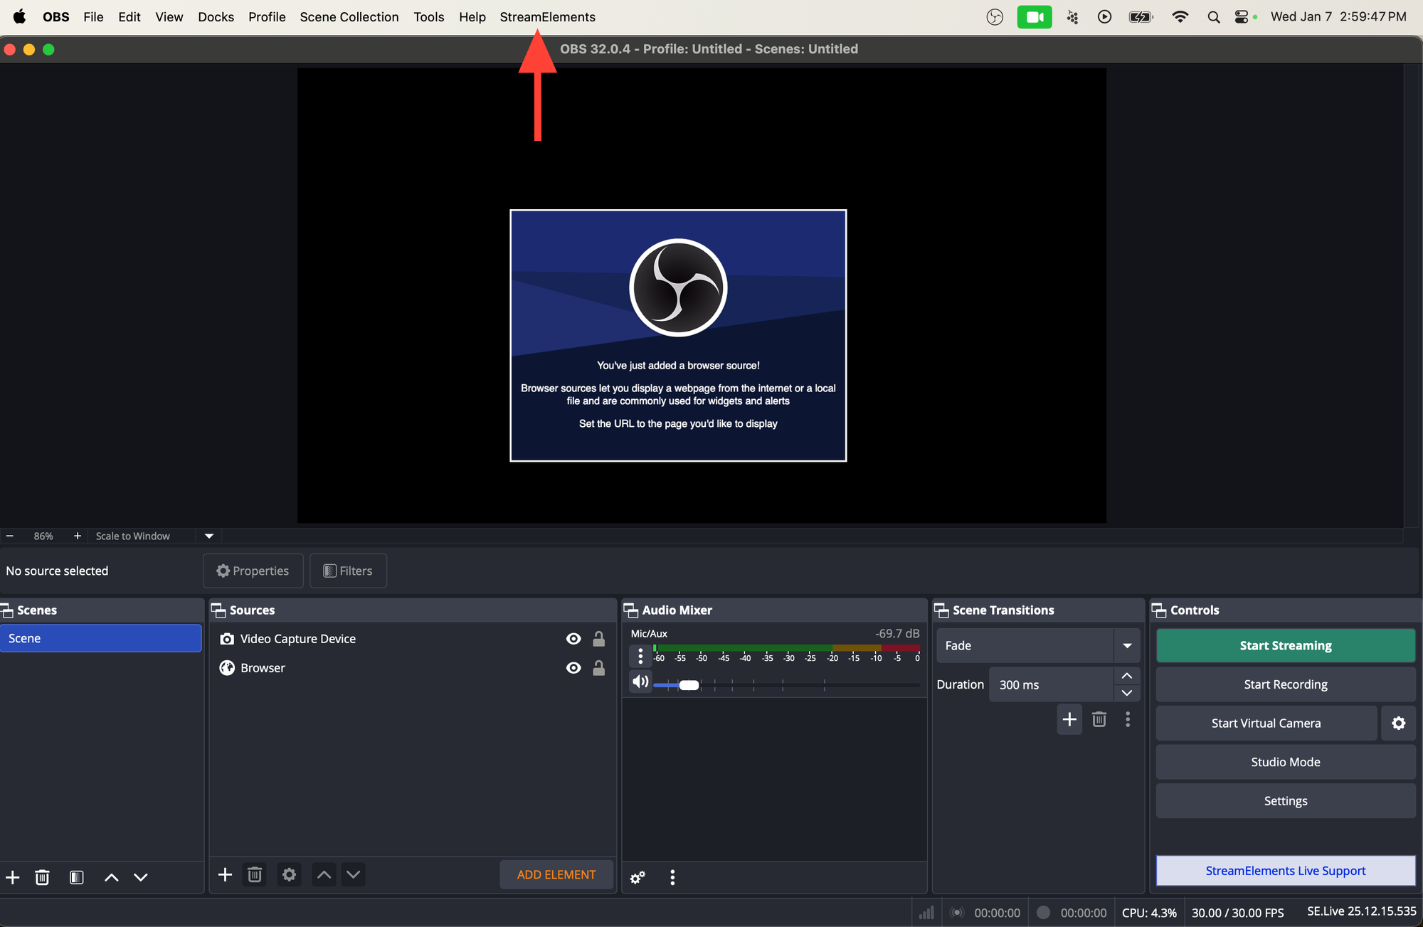Open the Scale to Window dropdown
The width and height of the screenshot is (1423, 927).
point(209,536)
